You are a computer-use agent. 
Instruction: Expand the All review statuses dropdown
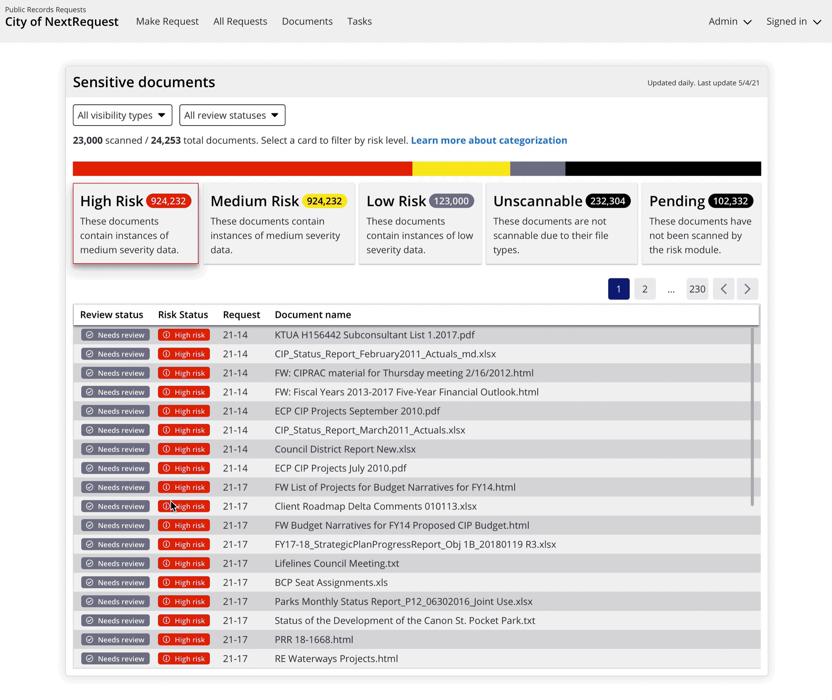click(232, 115)
